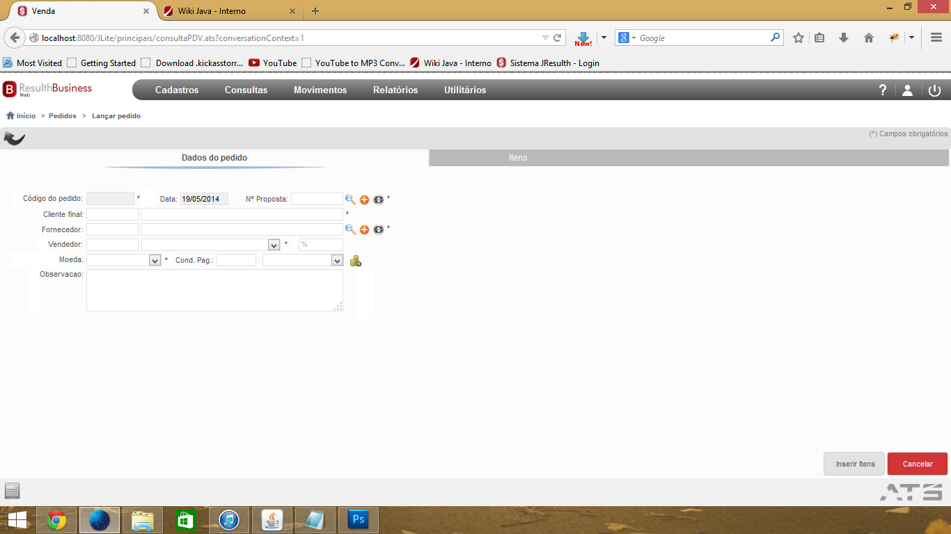Click the refresh icon on Fornecedor row
The height and width of the screenshot is (534, 951).
click(x=378, y=229)
